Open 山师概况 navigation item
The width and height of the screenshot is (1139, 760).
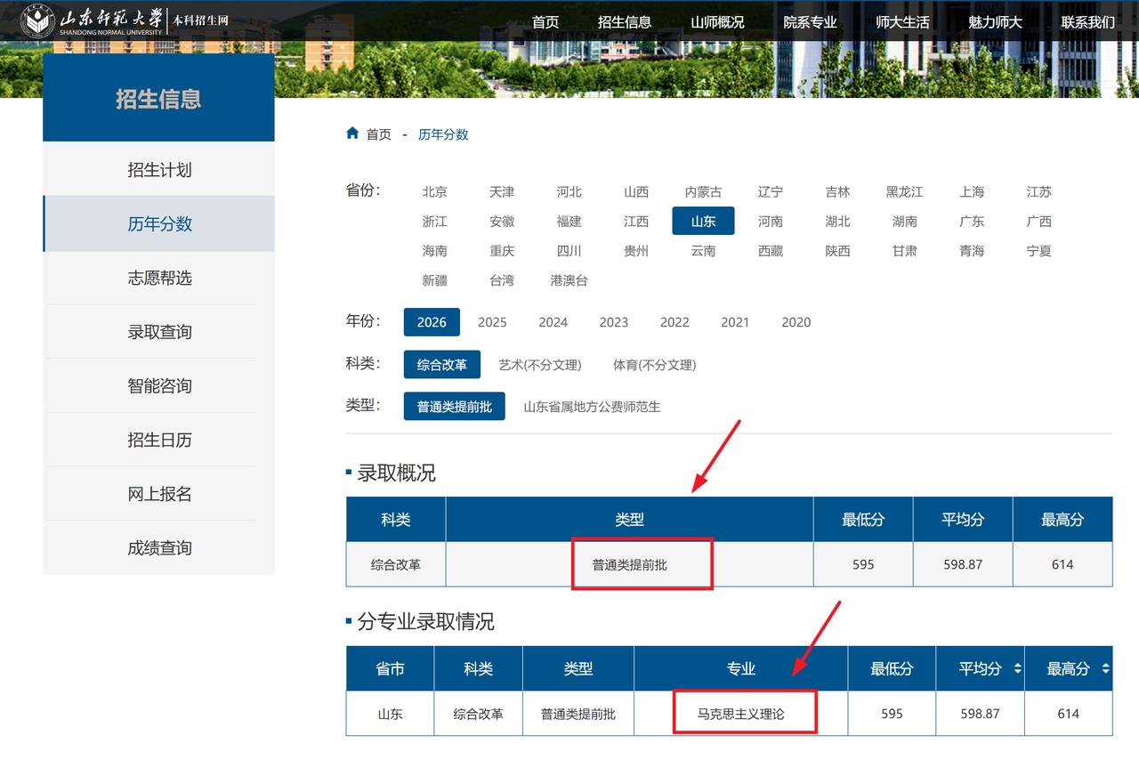pyautogui.click(x=717, y=22)
